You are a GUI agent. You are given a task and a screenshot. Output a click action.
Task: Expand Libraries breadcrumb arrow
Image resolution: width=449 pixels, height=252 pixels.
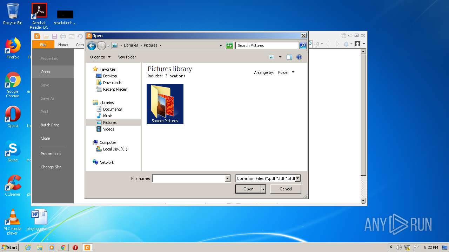pyautogui.click(x=141, y=45)
